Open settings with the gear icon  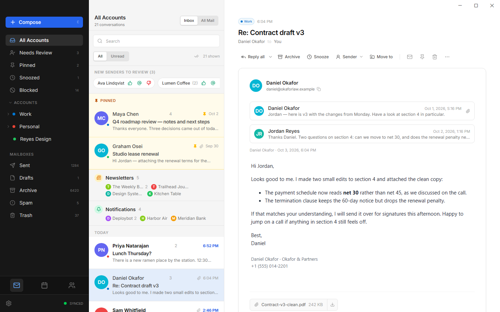(9, 303)
